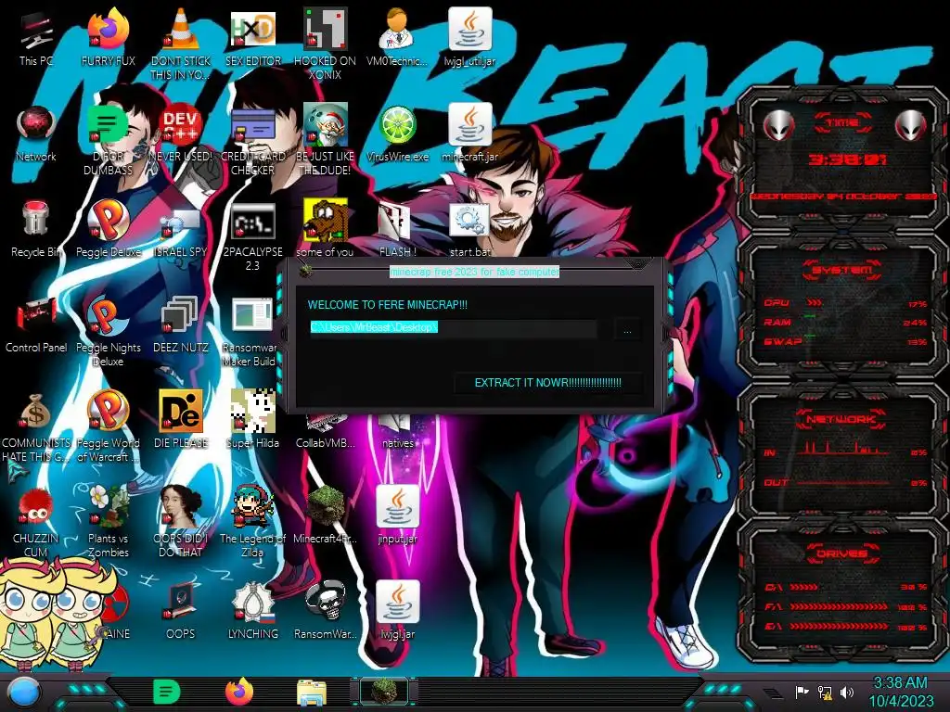This screenshot has width=950, height=712.
Task: Click the EXTRACT IT NOWR button
Action: (x=547, y=383)
